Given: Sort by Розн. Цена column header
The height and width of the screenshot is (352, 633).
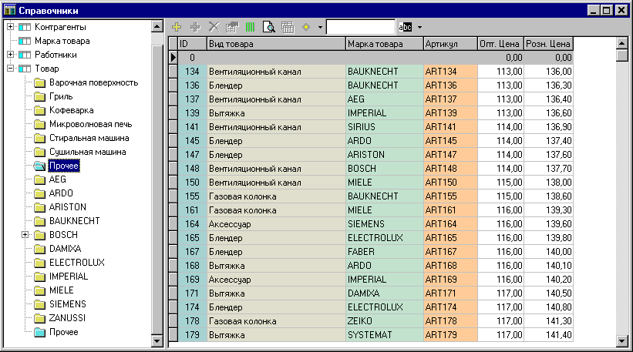Looking at the screenshot, I should click(548, 44).
